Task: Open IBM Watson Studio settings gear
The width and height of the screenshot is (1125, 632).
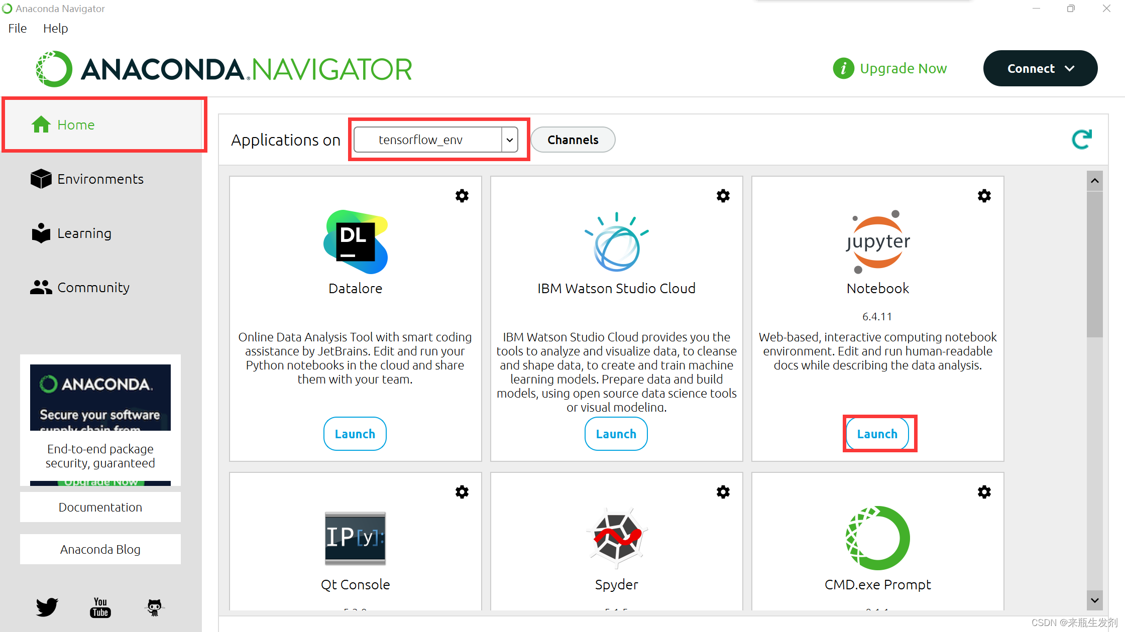Action: (723, 196)
